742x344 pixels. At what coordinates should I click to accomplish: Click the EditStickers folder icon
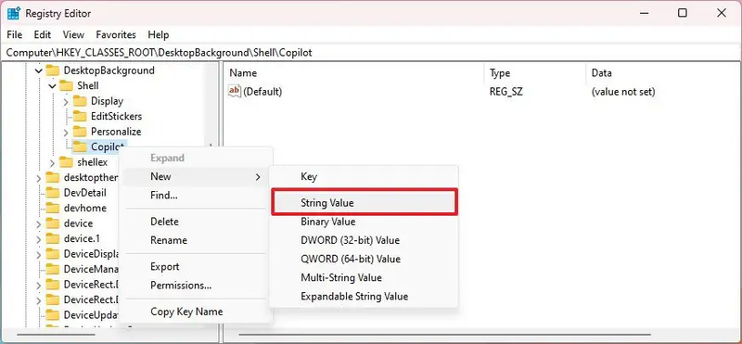point(80,117)
